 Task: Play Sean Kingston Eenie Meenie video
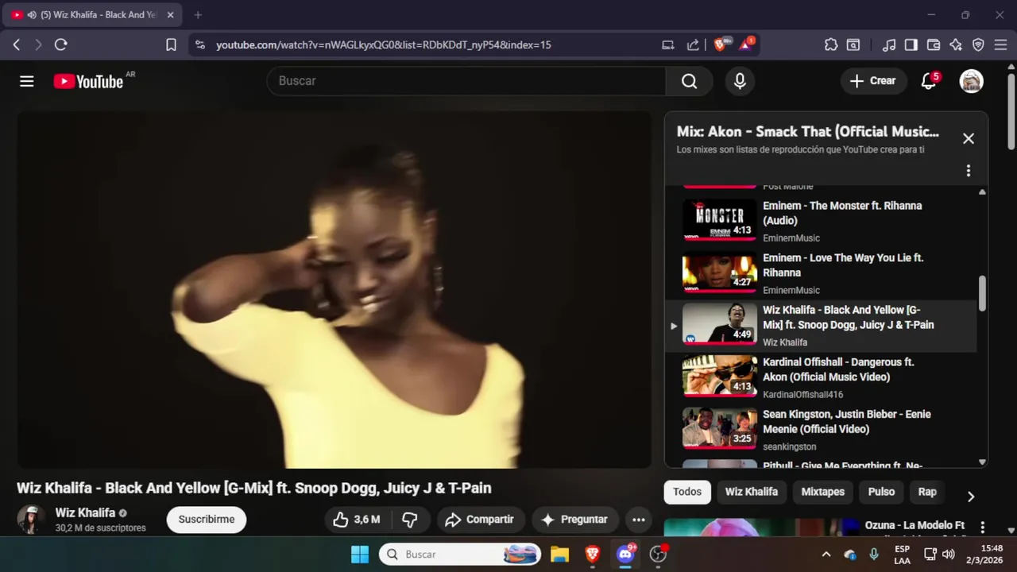pyautogui.click(x=821, y=430)
